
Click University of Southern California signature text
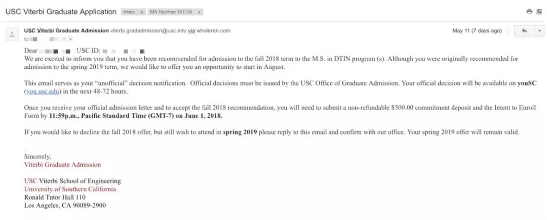[x=70, y=189]
